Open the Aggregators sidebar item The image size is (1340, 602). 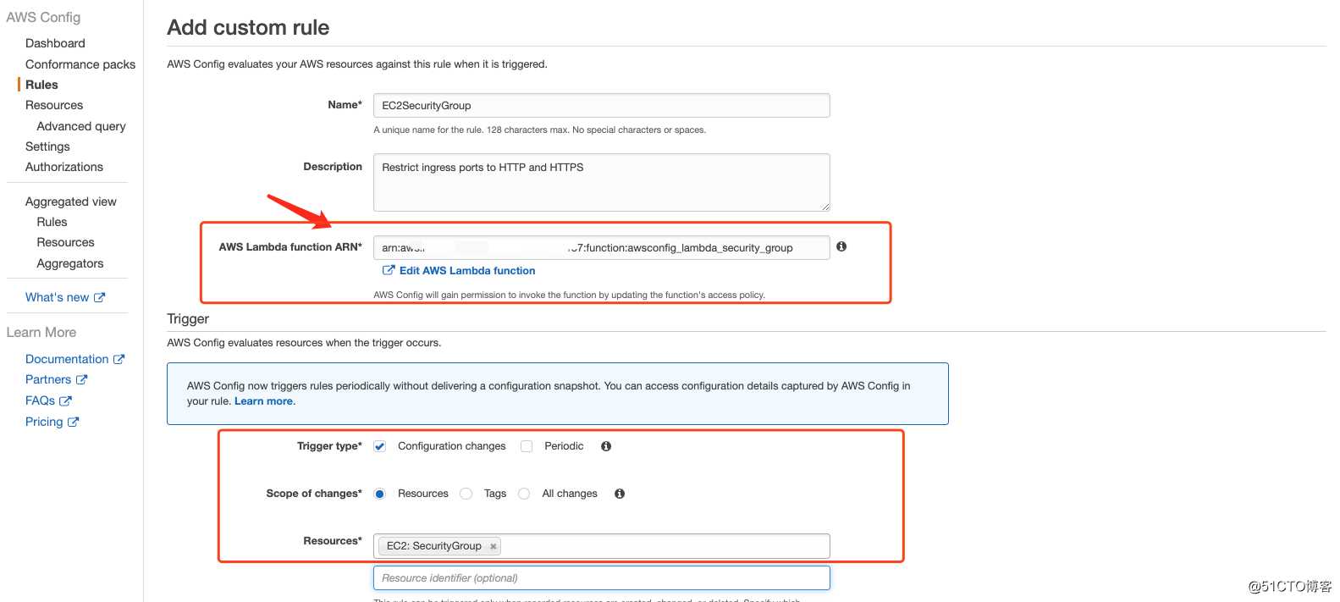[x=70, y=263]
